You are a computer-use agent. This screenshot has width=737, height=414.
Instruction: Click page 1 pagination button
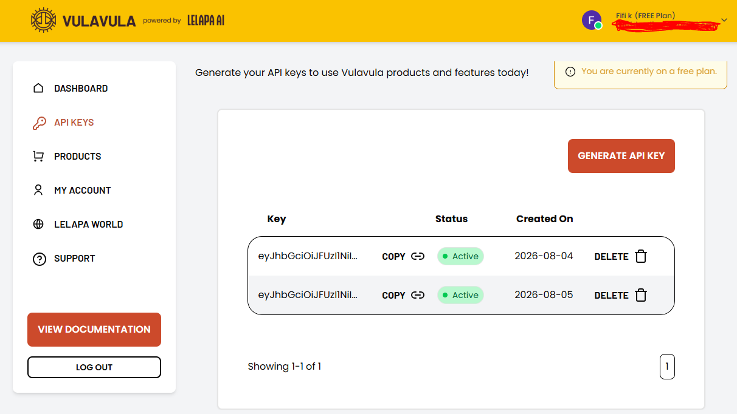[667, 367]
